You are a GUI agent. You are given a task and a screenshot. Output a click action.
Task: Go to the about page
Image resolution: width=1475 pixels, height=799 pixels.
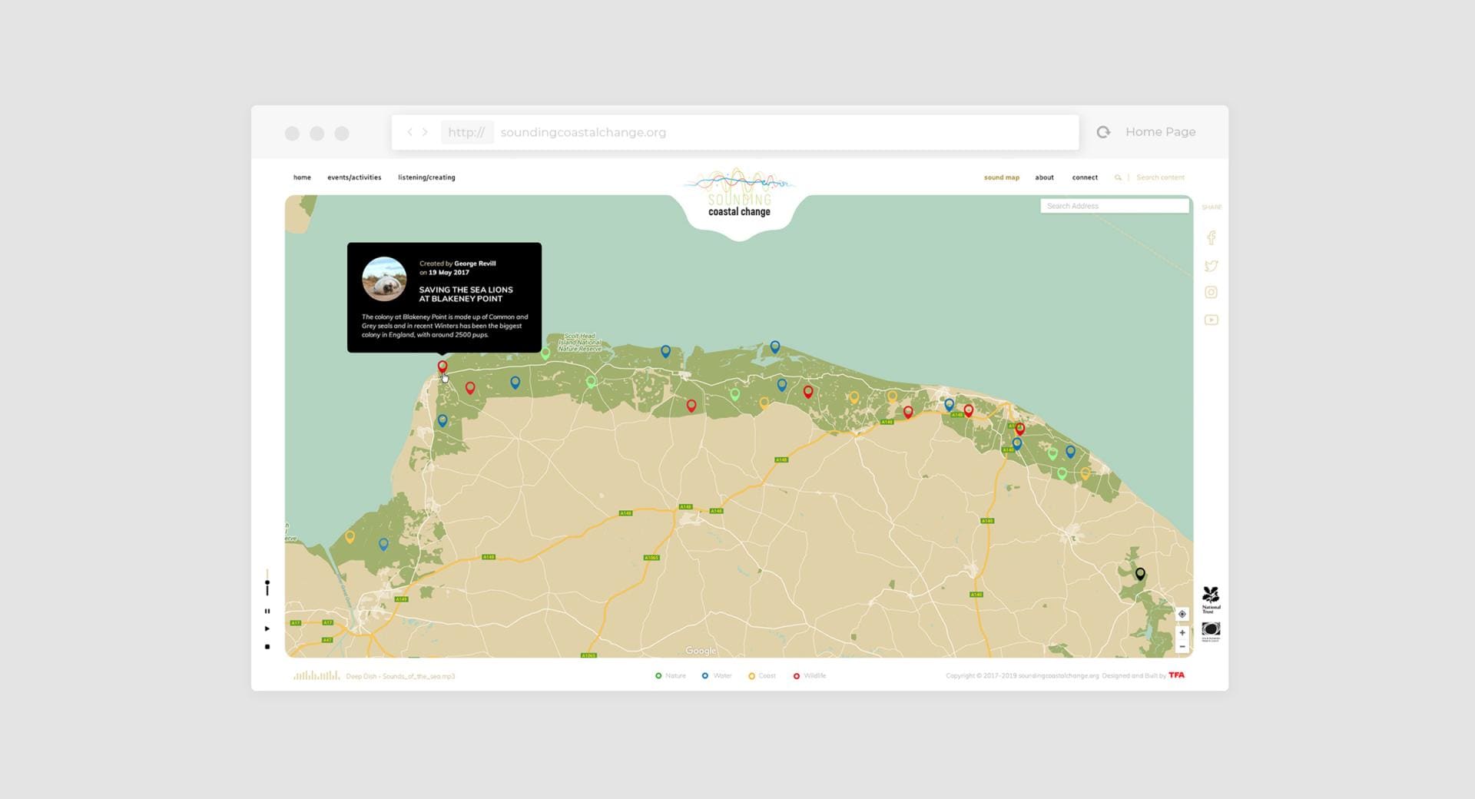tap(1044, 177)
